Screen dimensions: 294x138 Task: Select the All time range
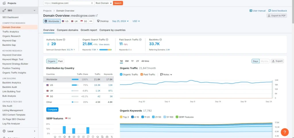coord(145,61)
